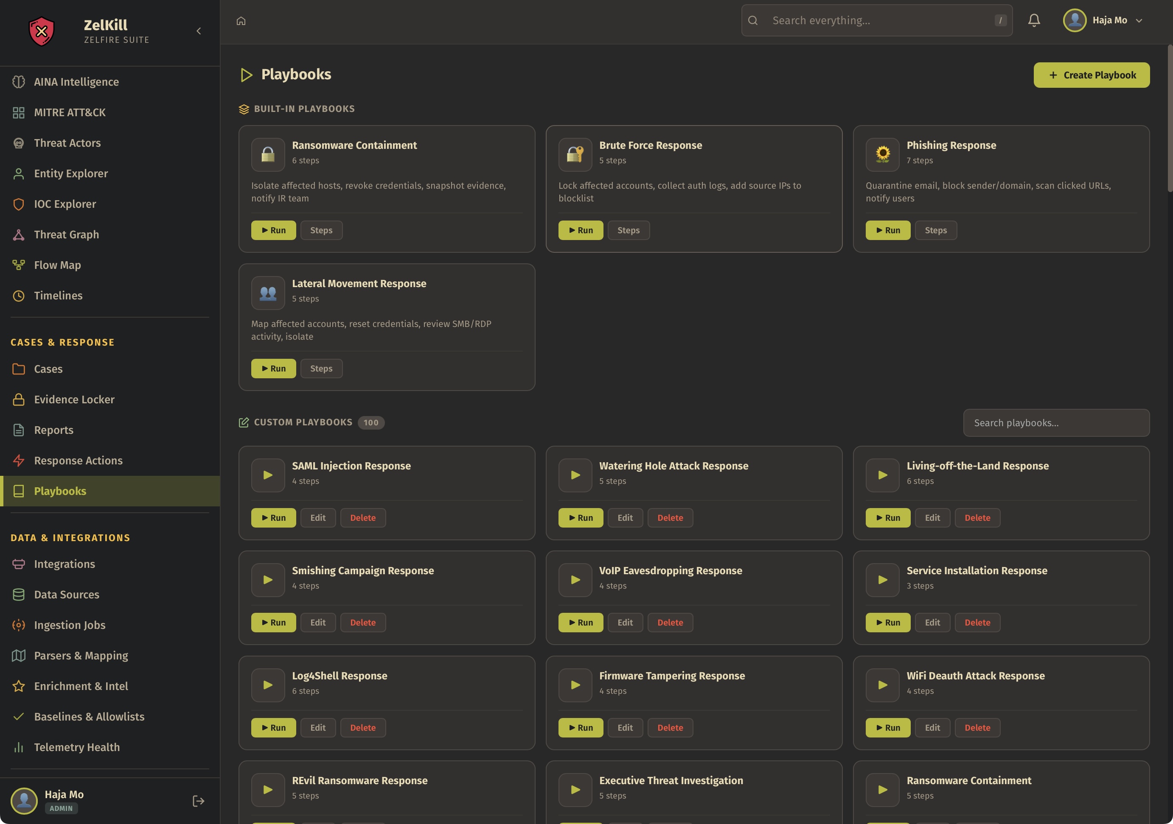The width and height of the screenshot is (1173, 824).
Task: Click the Ransomware Containment lock icon
Action: click(x=268, y=155)
